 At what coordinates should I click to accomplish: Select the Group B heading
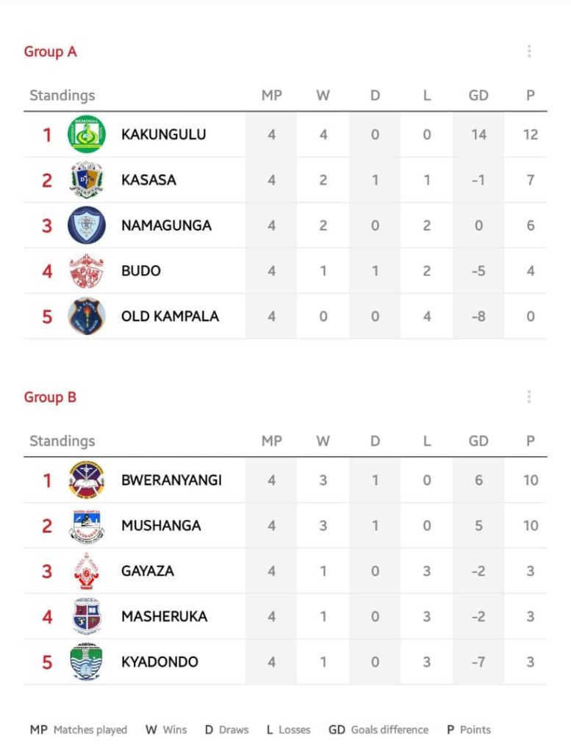[51, 397]
